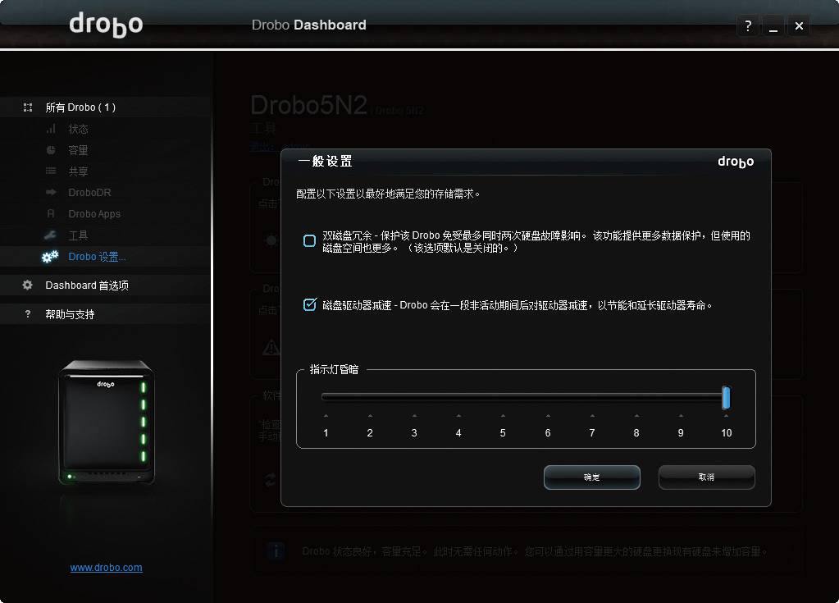Open the 容量 capacity menu item
Screen dimensions: 839x603
tap(78, 150)
